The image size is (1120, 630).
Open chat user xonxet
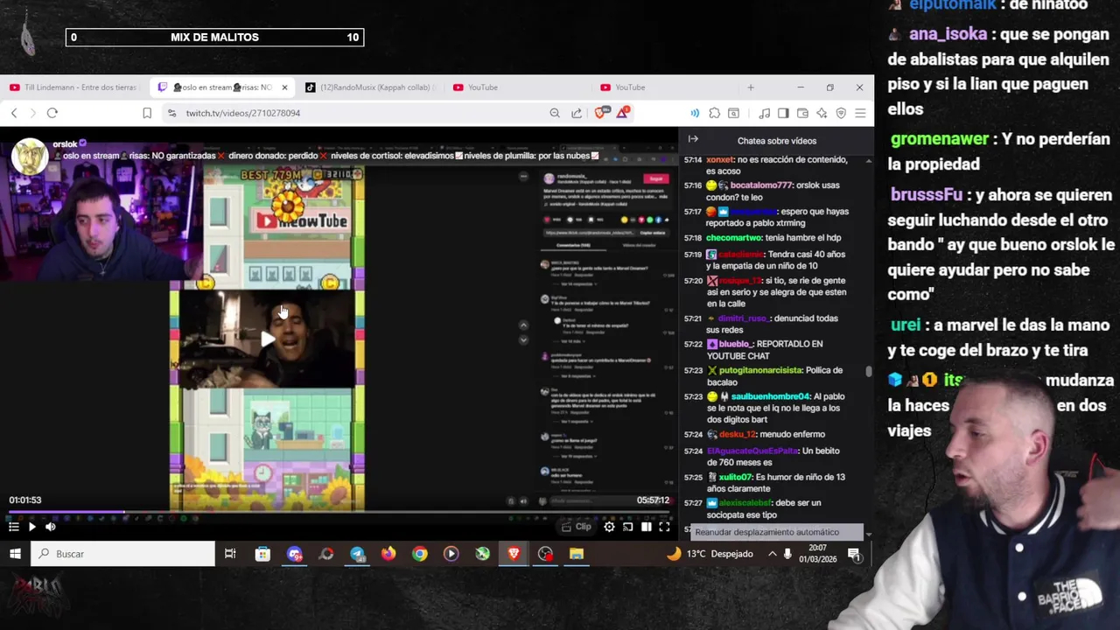720,160
